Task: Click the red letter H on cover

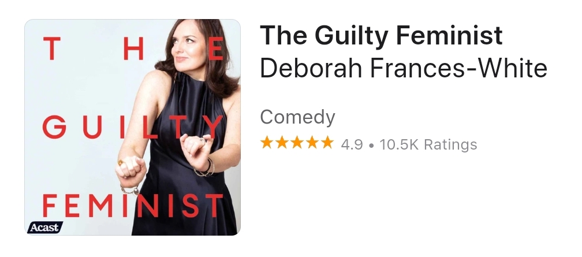Action: pos(133,49)
